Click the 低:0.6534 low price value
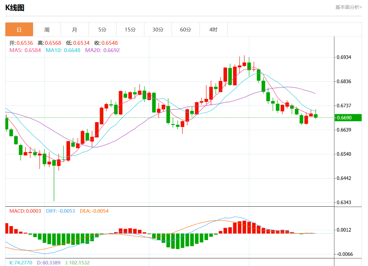The height and width of the screenshot is (266, 368). pyautogui.click(x=78, y=43)
